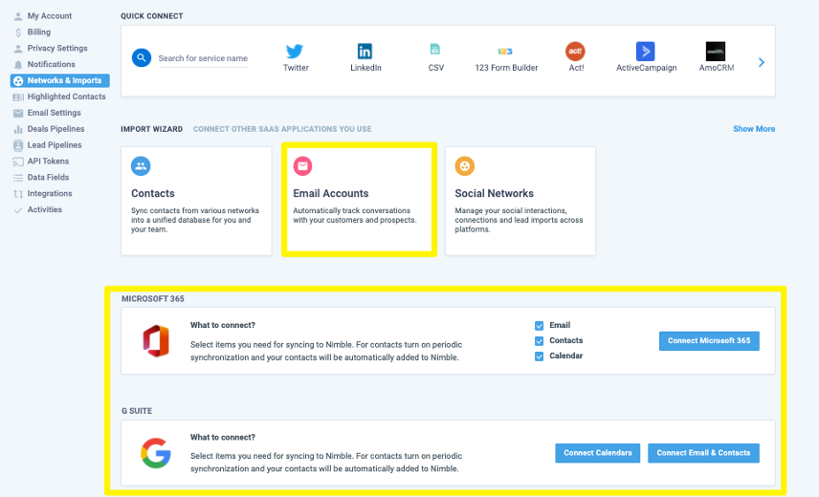Click the G SUITE section heading
The width and height of the screenshot is (819, 497).
137,411
